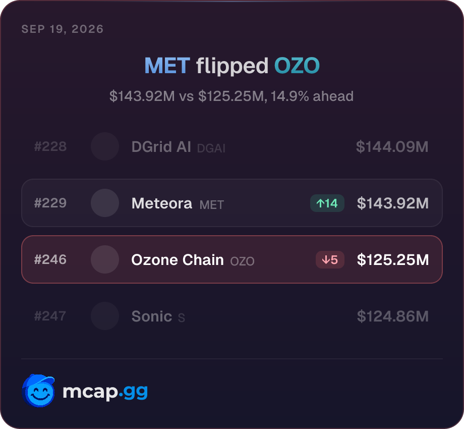The height and width of the screenshot is (429, 464).
Task: Click the mcap.gg smiley mascot logo
Action: pos(38,391)
